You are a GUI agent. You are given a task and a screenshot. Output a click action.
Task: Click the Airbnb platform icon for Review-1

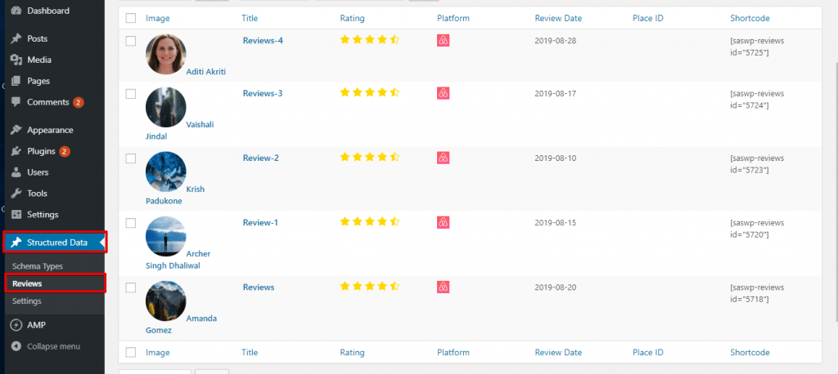pos(443,222)
